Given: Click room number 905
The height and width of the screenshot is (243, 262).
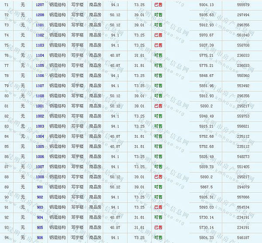Looking at the screenshot, I should [40, 227].
